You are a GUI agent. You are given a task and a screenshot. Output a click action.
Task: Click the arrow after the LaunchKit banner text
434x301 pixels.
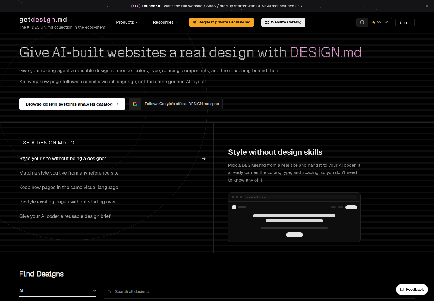[x=301, y=6]
